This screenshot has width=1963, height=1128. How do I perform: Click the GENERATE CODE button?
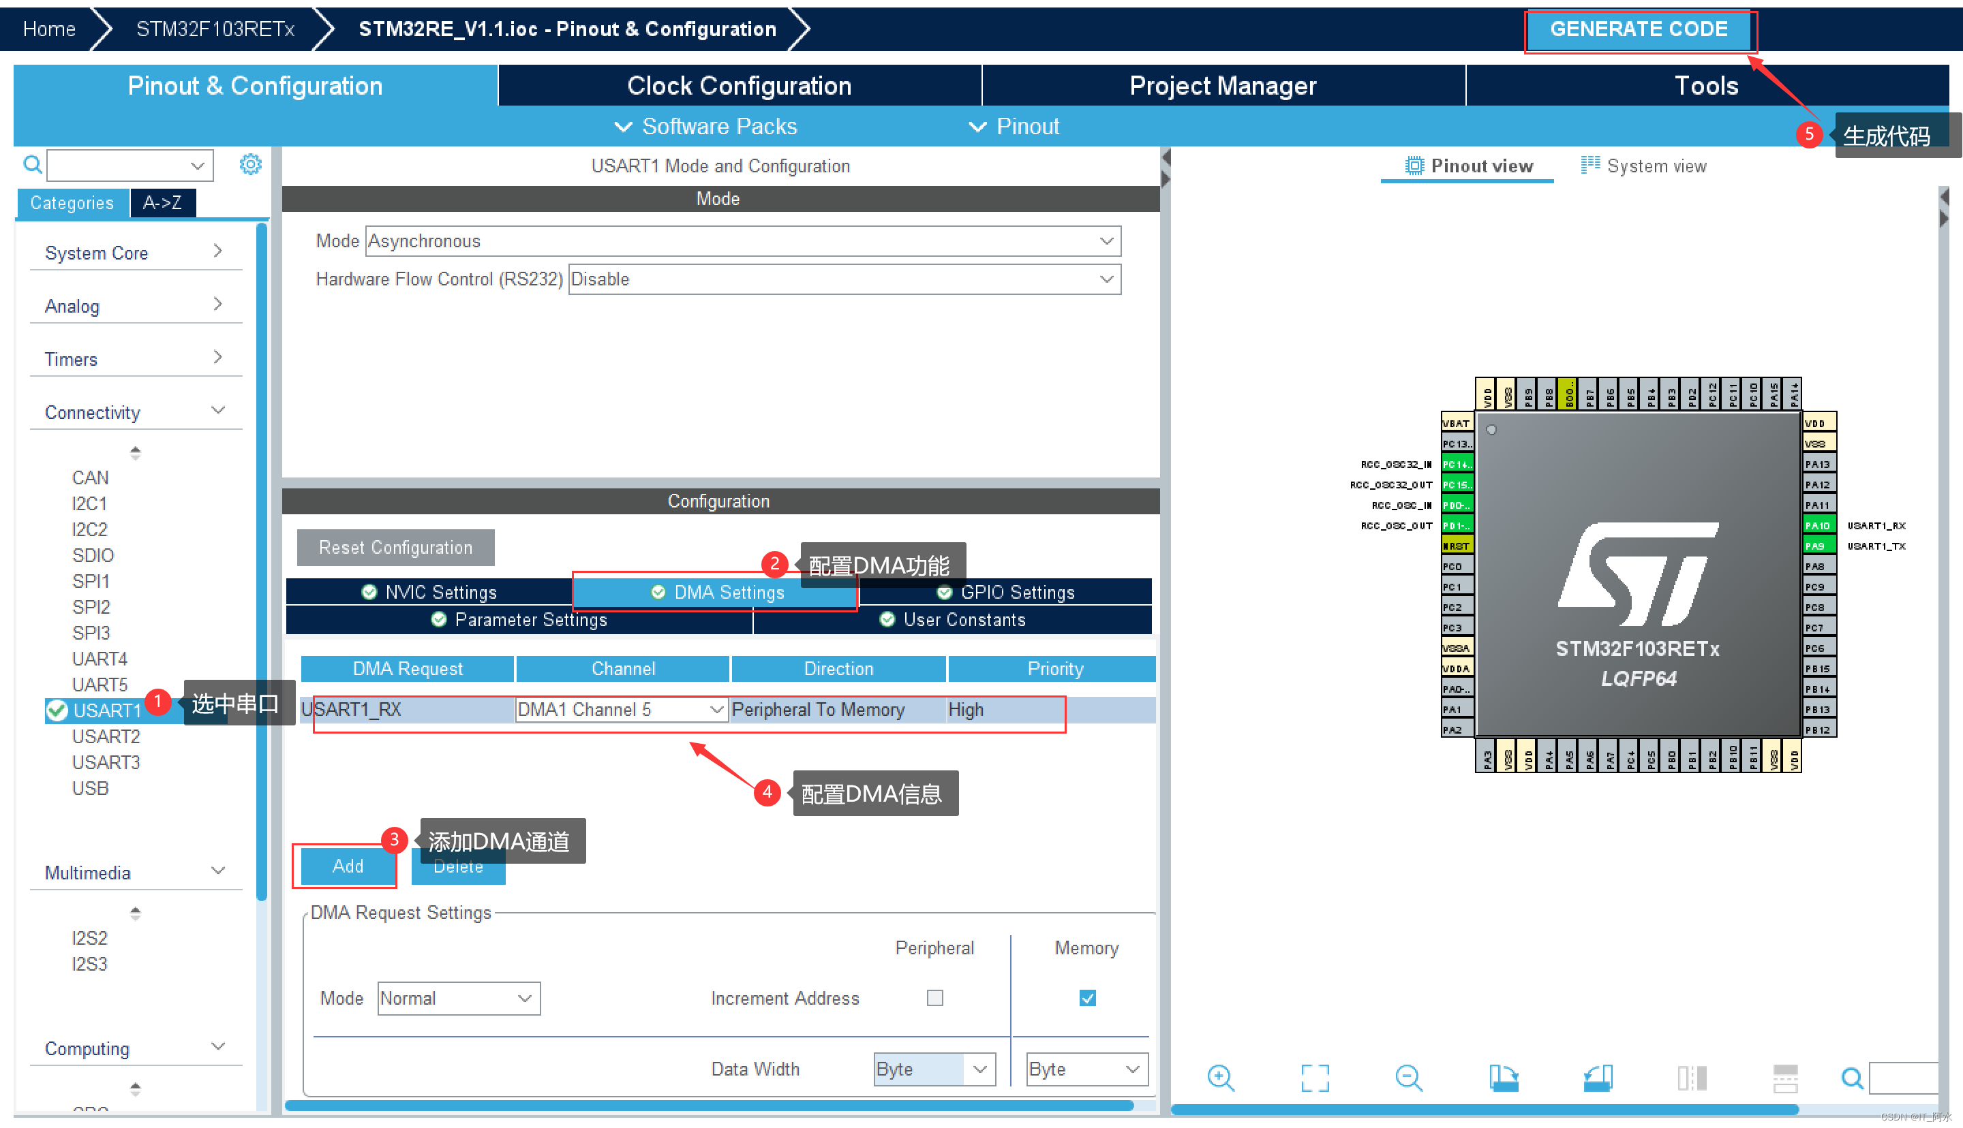pos(1639,29)
